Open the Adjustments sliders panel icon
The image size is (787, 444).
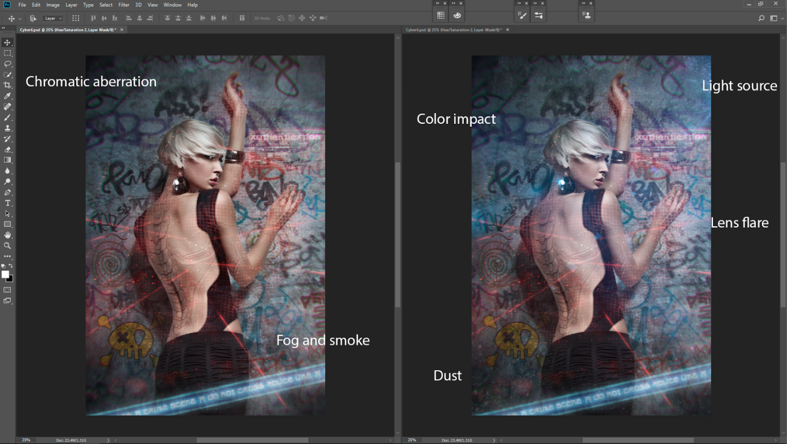coord(539,15)
